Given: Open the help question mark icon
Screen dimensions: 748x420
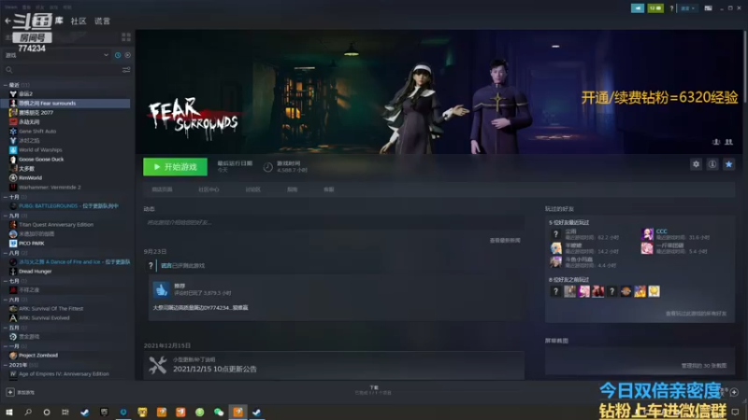Looking at the screenshot, I should [x=671, y=8].
